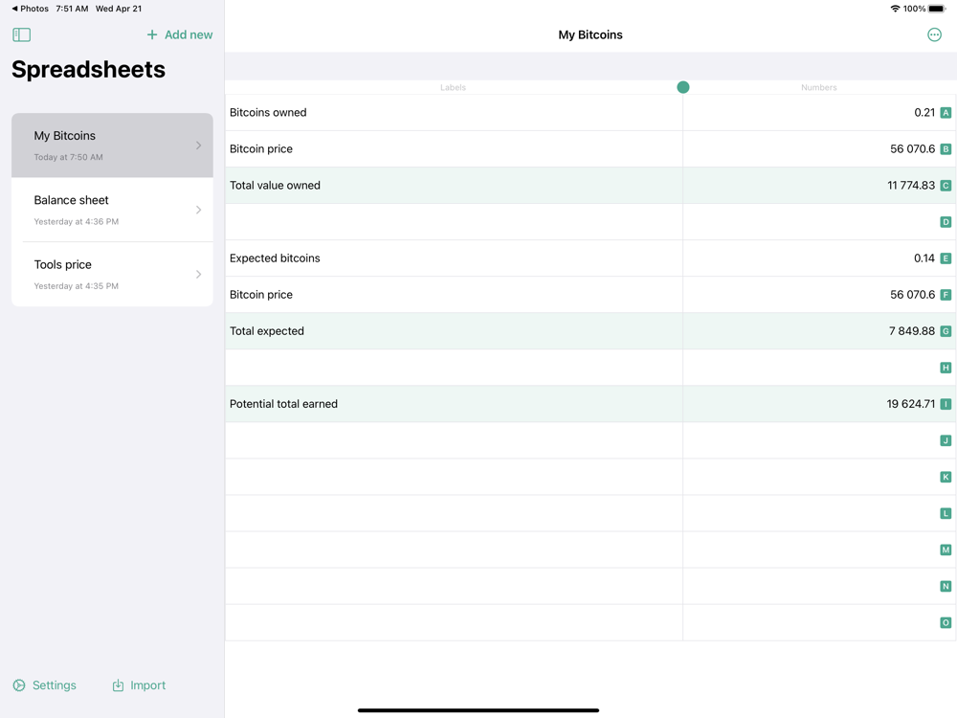Image resolution: width=957 pixels, height=718 pixels.
Task: Select the Total expected label cell
Action: [454, 331]
